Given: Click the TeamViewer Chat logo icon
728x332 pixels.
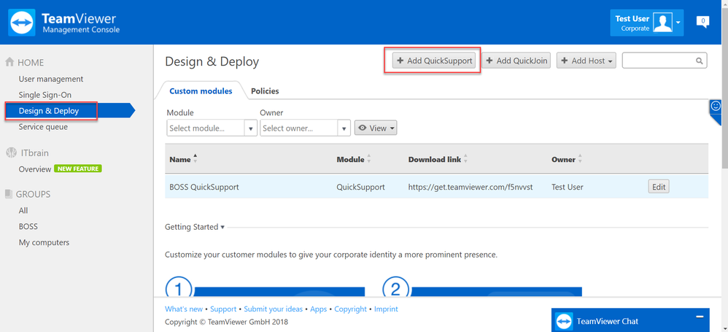Looking at the screenshot, I should click(564, 321).
